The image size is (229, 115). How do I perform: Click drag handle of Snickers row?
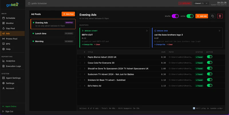[80, 80]
